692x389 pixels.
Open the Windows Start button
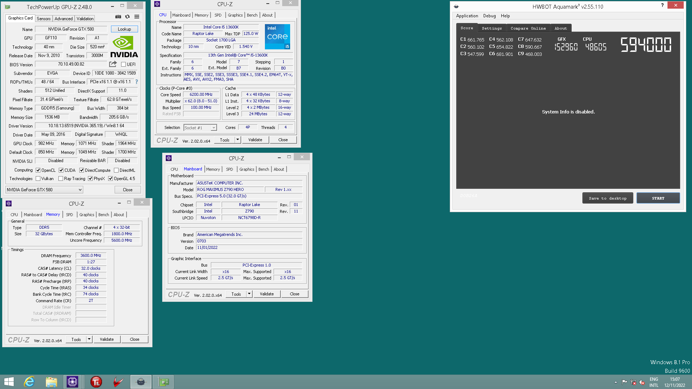[9, 382]
